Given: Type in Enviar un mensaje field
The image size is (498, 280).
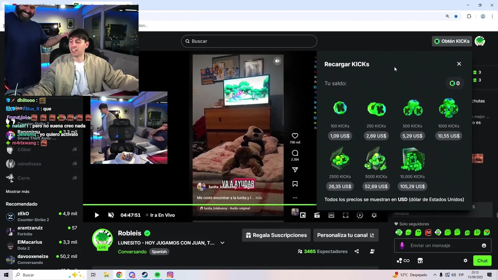Looking at the screenshot, I should coord(443,245).
